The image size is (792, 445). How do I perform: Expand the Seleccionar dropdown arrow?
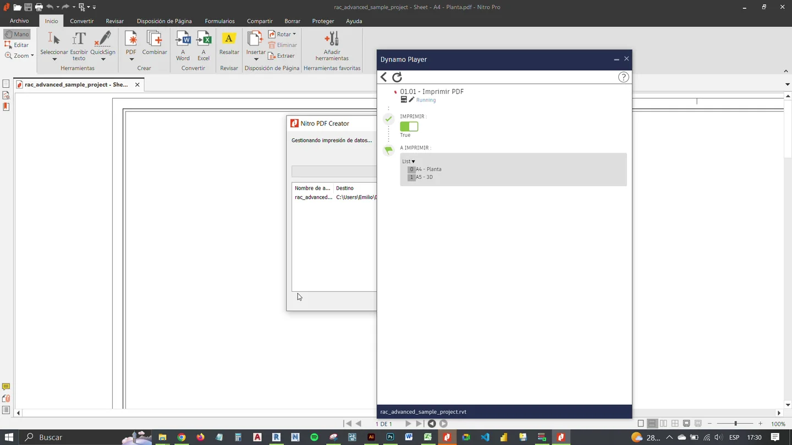54,59
